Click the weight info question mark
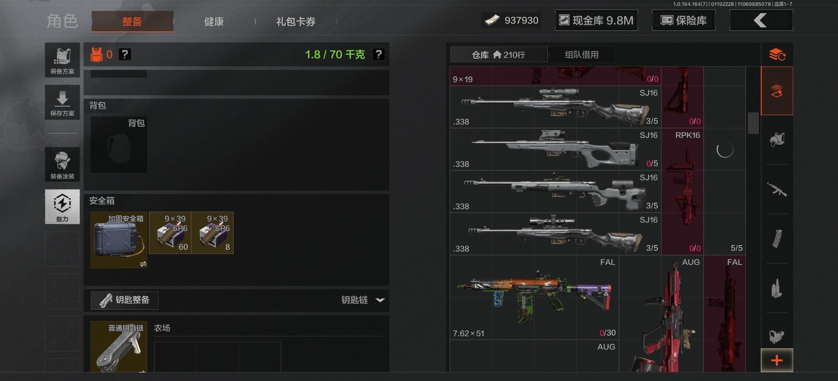The image size is (838, 381). (378, 55)
